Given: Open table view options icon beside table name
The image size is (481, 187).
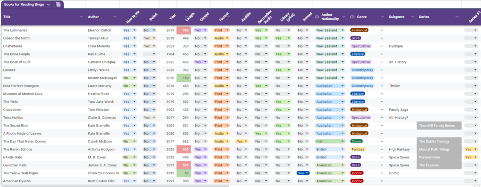Looking at the screenshot, I should pos(58,4).
